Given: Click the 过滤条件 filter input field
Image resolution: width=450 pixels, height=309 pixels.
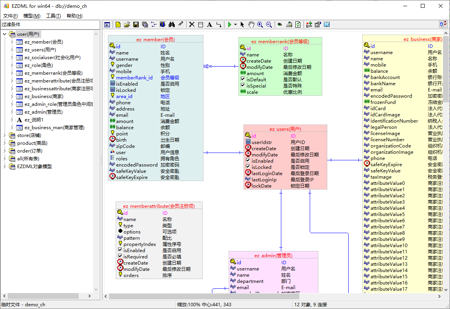Looking at the screenshot, I should (x=50, y=25).
